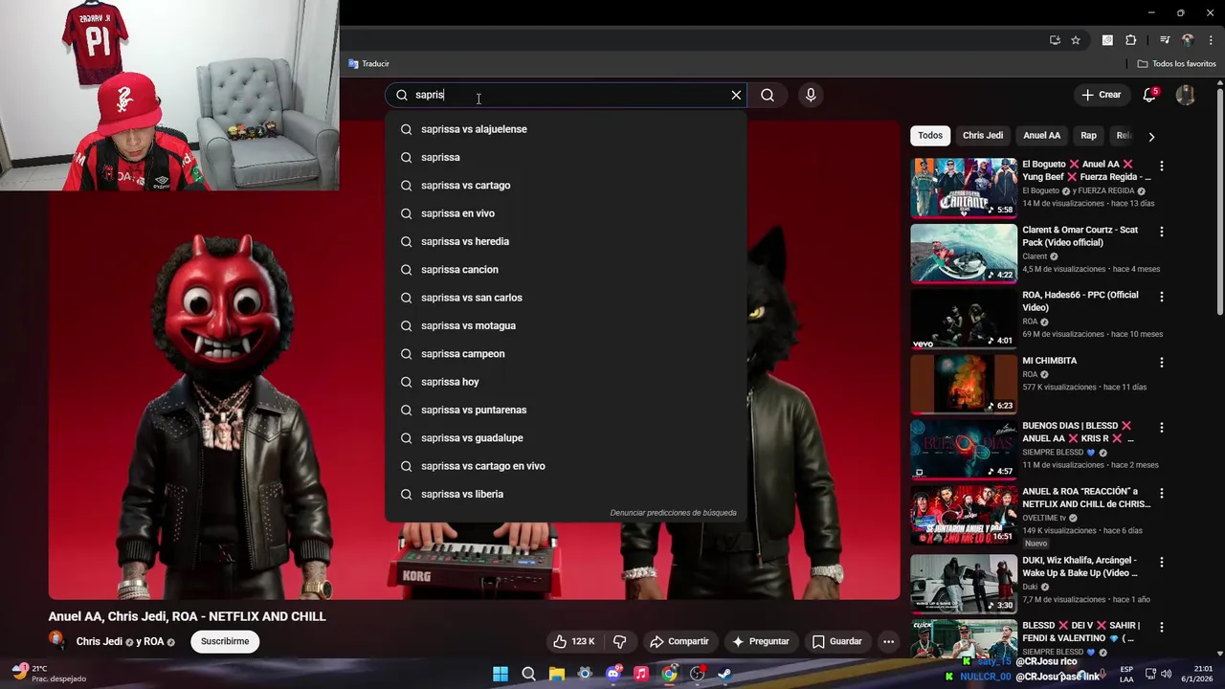Open Chrome extensions puzzle icon
Image resolution: width=1225 pixels, height=689 pixels.
(x=1130, y=40)
